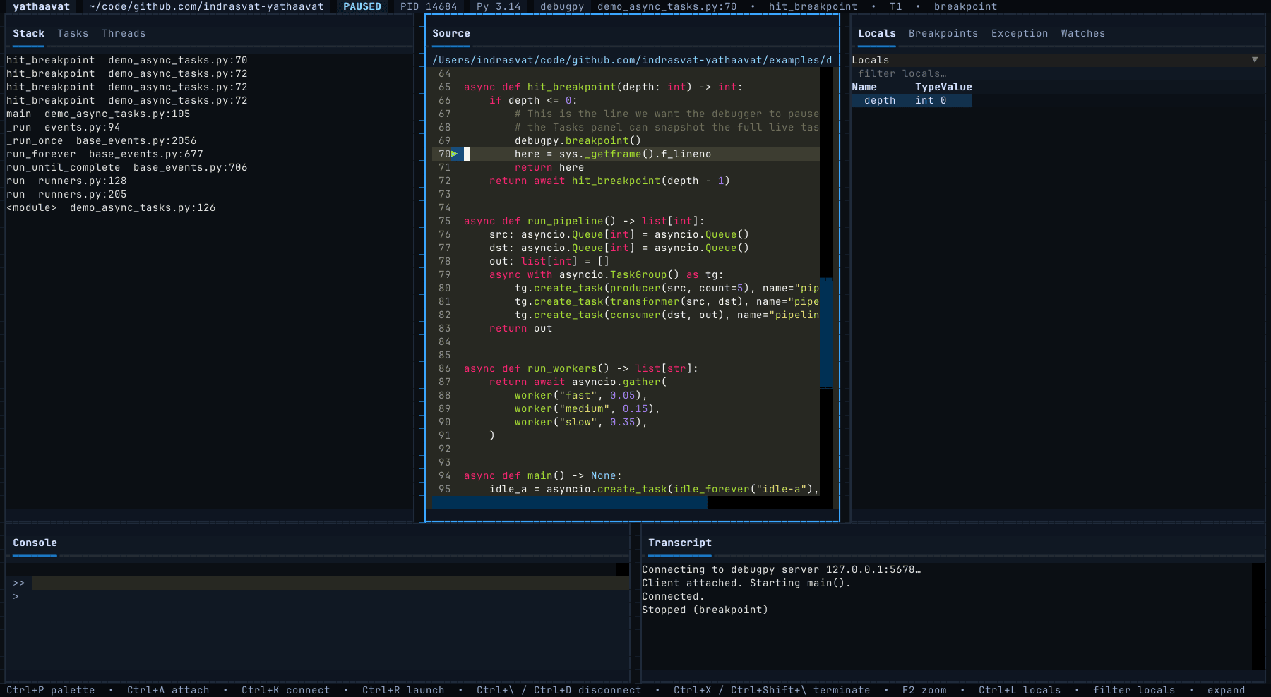
Task: Click the PAUSED status indicator
Action: click(362, 6)
